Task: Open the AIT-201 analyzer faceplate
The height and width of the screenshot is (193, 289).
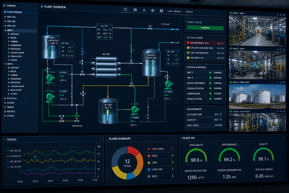Action: (172, 57)
